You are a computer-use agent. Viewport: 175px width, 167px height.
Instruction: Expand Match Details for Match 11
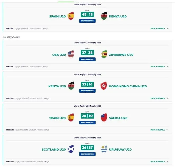159,130
